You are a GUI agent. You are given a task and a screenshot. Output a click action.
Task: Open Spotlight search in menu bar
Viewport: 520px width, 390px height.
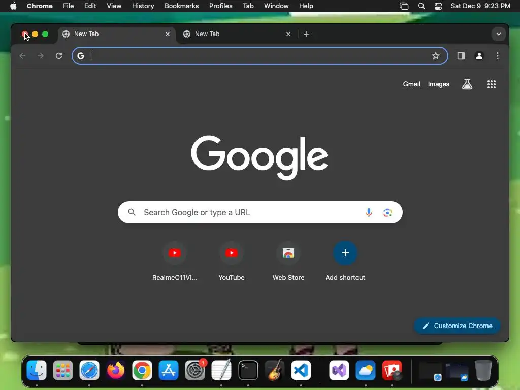(421, 6)
